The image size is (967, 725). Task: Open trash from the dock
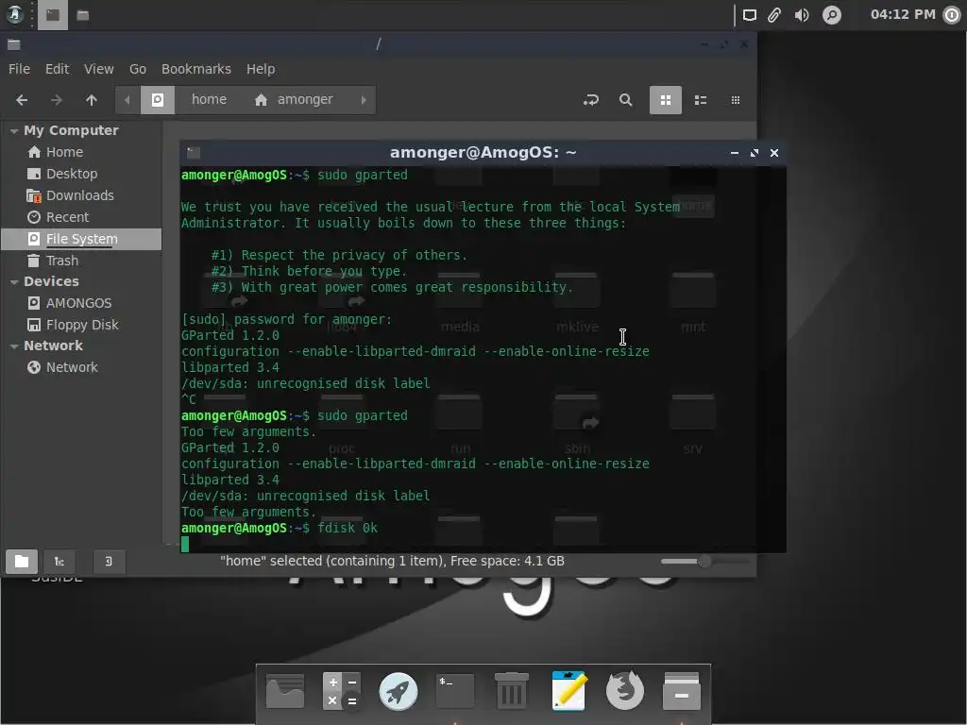[512, 691]
